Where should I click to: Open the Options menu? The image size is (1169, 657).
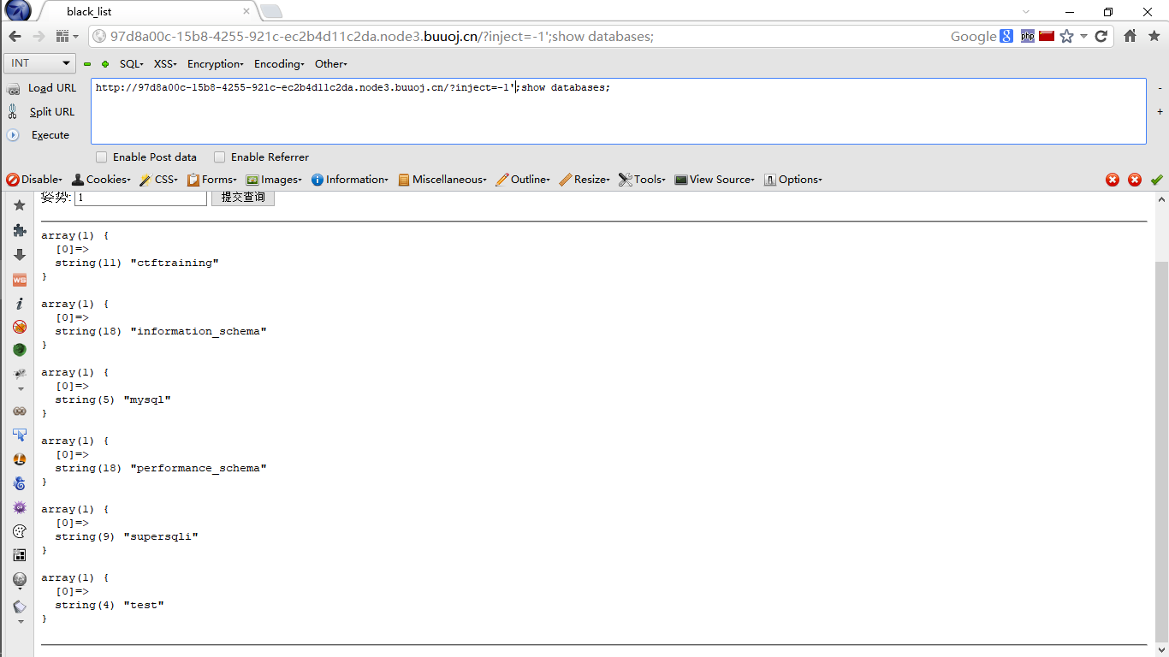(792, 180)
